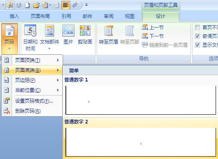The height and width of the screenshot is (159, 218).
Task: Open dropdown arrow beside pencil document icon
Action: 50,5
